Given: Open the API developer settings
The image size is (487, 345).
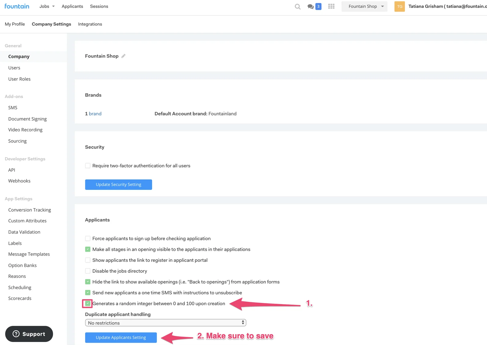Looking at the screenshot, I should click(x=12, y=170).
